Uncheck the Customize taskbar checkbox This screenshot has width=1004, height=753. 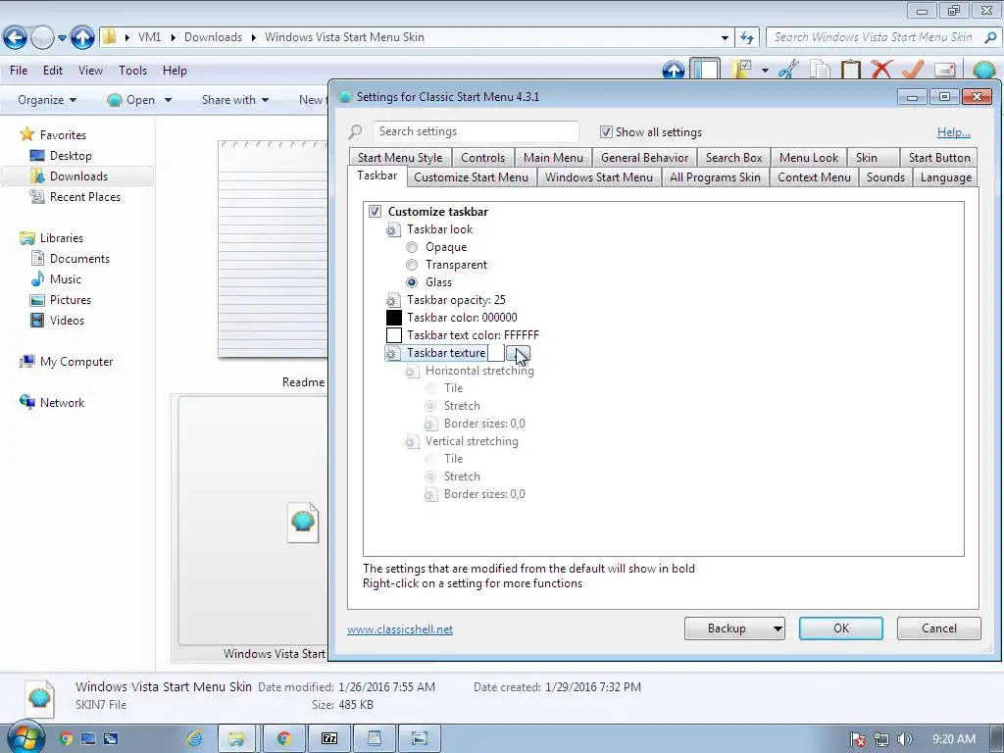375,212
